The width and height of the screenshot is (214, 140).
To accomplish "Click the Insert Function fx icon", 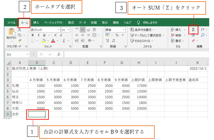I will [x=59, y=54].
